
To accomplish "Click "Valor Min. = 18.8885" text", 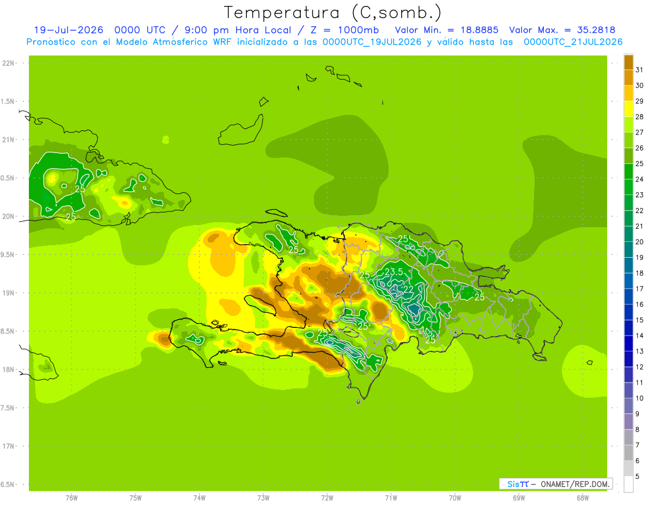I will point(447,30).
